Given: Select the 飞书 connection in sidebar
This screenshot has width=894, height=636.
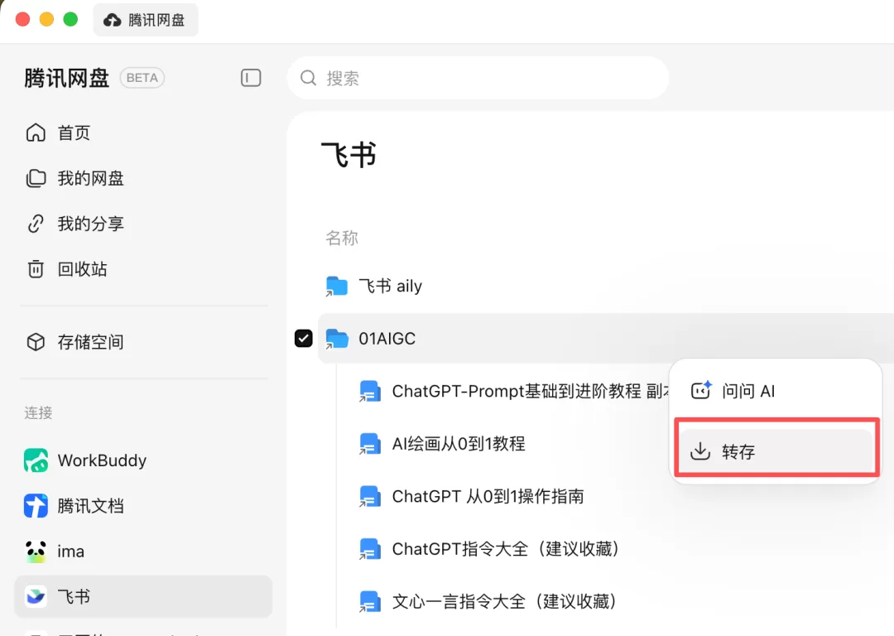Looking at the screenshot, I should (143, 596).
